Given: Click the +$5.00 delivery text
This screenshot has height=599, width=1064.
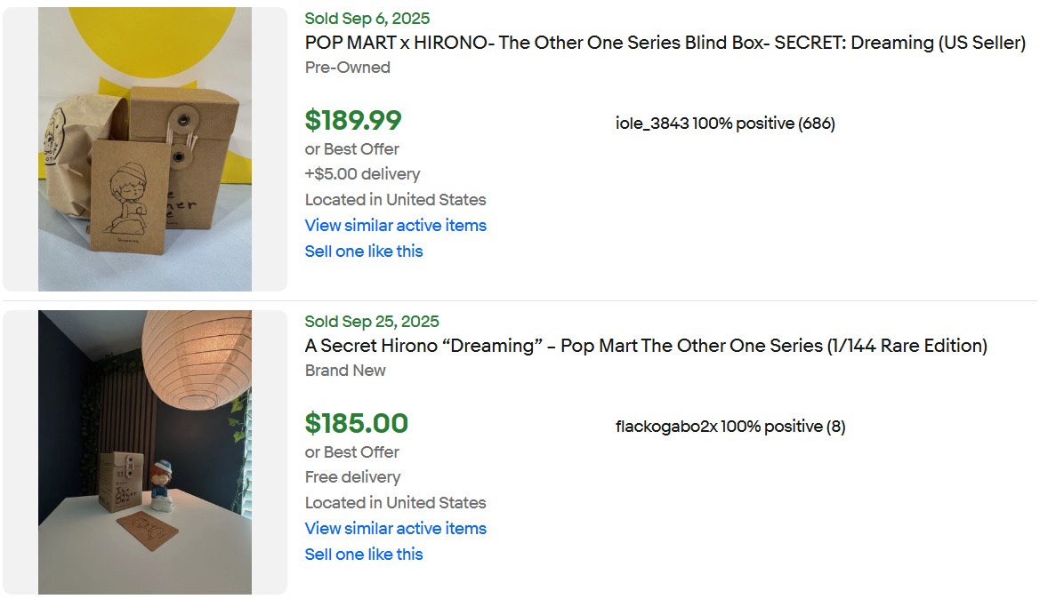Looking at the screenshot, I should [x=362, y=174].
